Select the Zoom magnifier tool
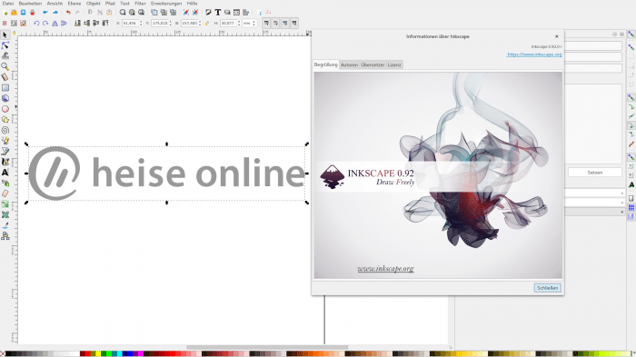636x357 pixels. click(5, 66)
